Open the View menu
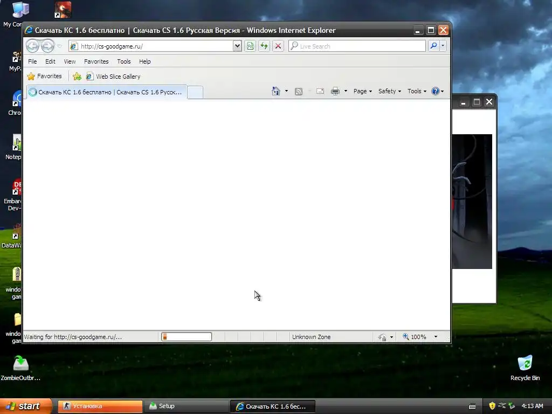This screenshot has width=552, height=414. tap(70, 61)
